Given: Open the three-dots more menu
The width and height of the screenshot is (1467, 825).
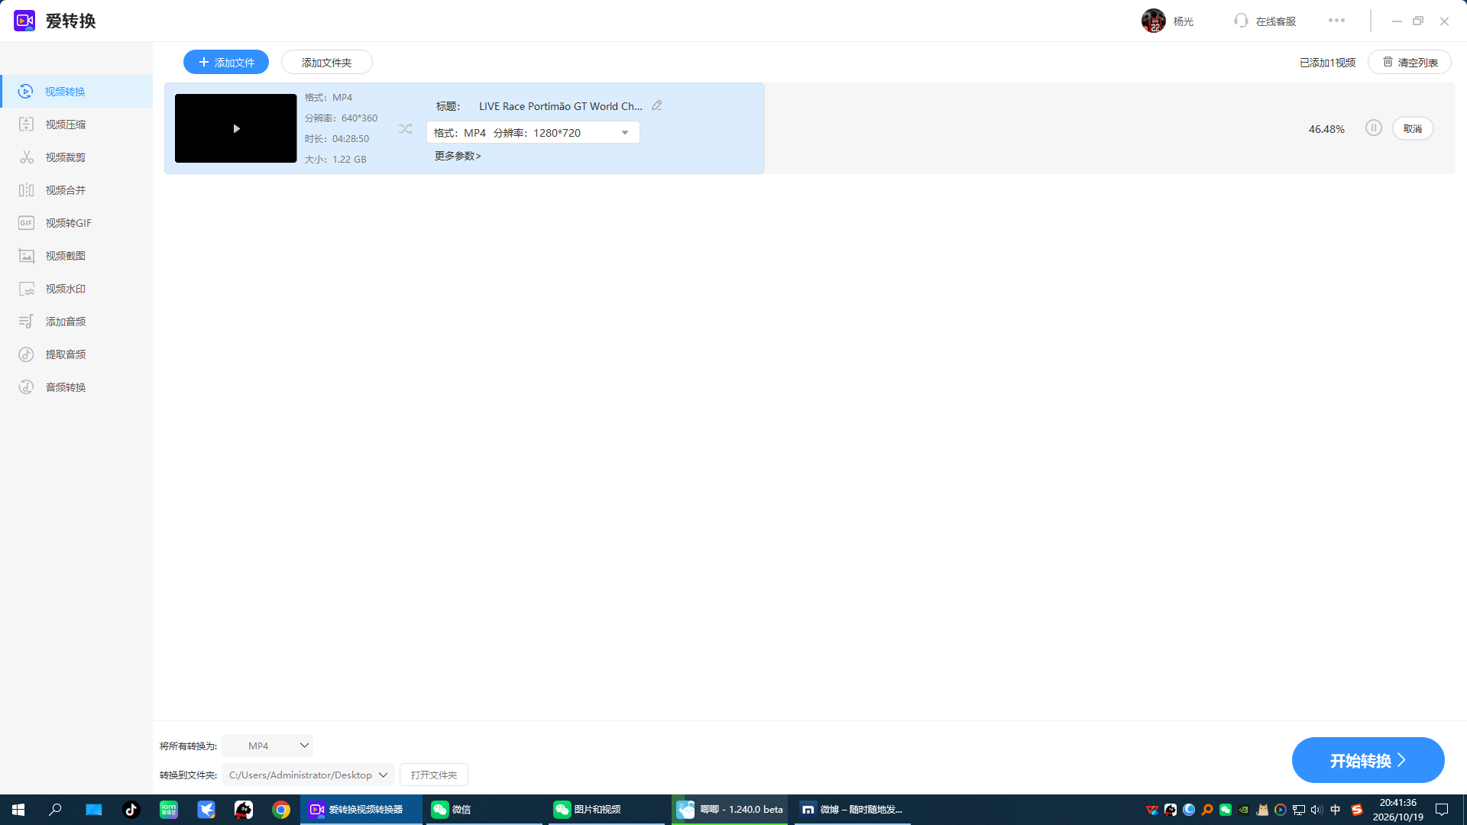Looking at the screenshot, I should pos(1336,21).
